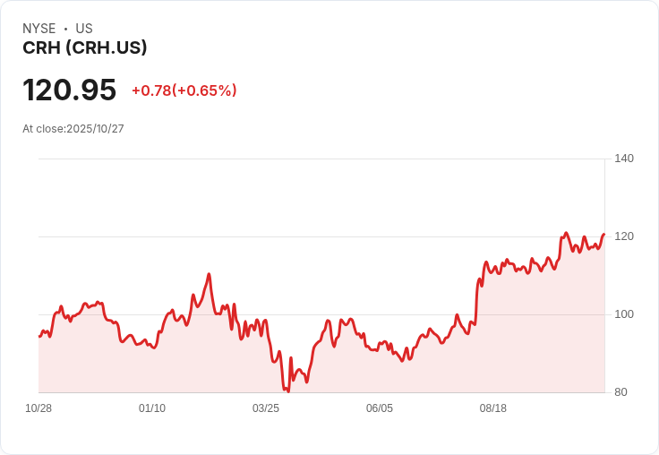Click the +0.78(+0.65%) price change

pyautogui.click(x=184, y=90)
